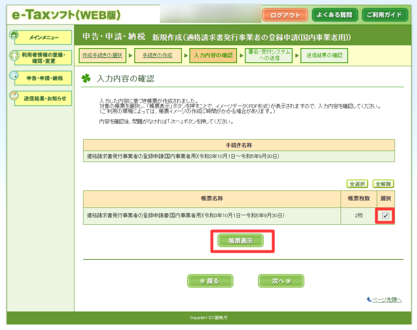The height and width of the screenshot is (330, 417).
Task: Select the 入力内容の確認 step
Action: (x=213, y=55)
